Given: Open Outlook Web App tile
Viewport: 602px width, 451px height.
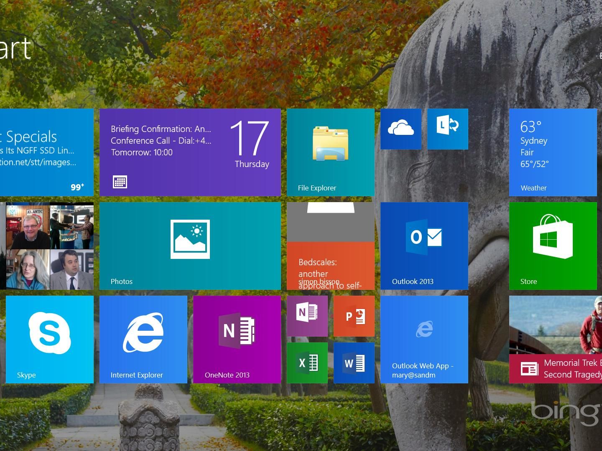Looking at the screenshot, I should [424, 340].
